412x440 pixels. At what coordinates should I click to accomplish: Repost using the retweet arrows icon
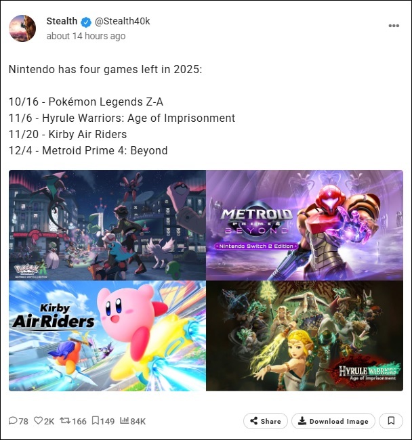point(65,420)
